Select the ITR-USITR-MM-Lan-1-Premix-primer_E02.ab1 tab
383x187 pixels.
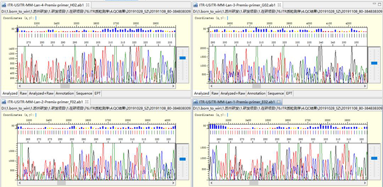pos(237,102)
